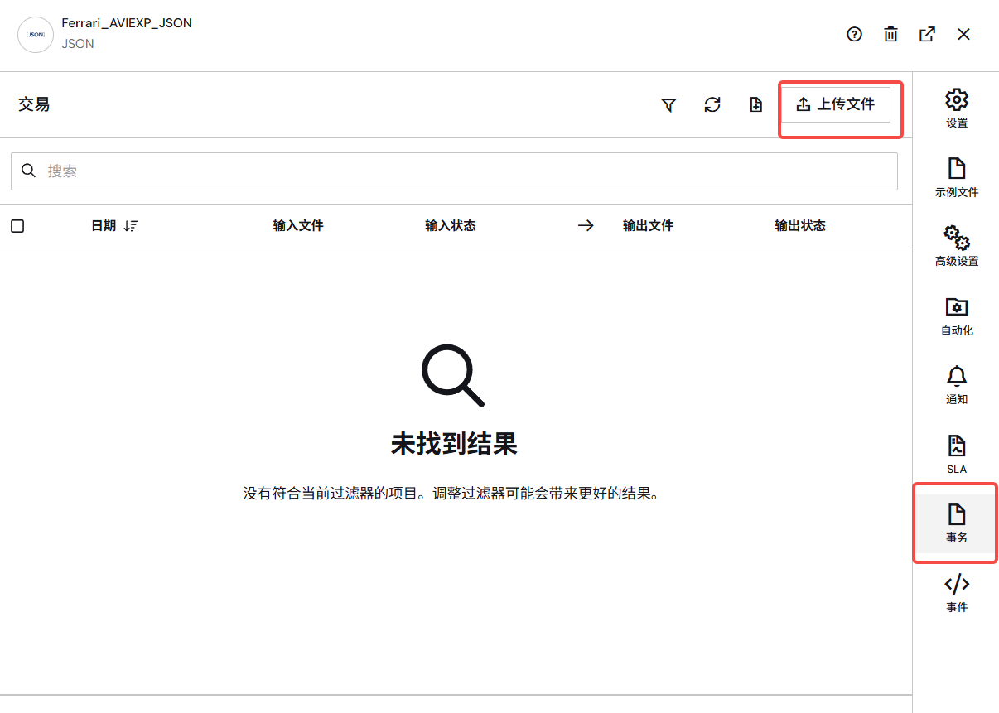999x713 pixels.
Task: Open the filter funnel icon
Action: tap(668, 105)
